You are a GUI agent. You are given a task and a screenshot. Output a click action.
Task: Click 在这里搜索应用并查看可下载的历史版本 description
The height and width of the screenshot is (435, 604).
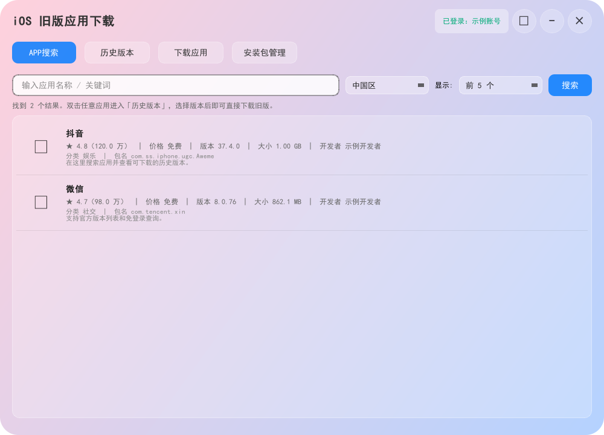point(127,163)
